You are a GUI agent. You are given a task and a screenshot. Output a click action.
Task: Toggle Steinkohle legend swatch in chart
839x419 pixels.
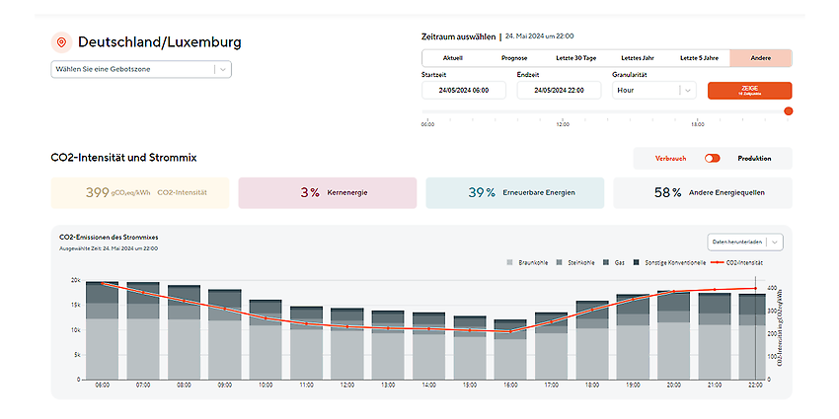(x=559, y=262)
